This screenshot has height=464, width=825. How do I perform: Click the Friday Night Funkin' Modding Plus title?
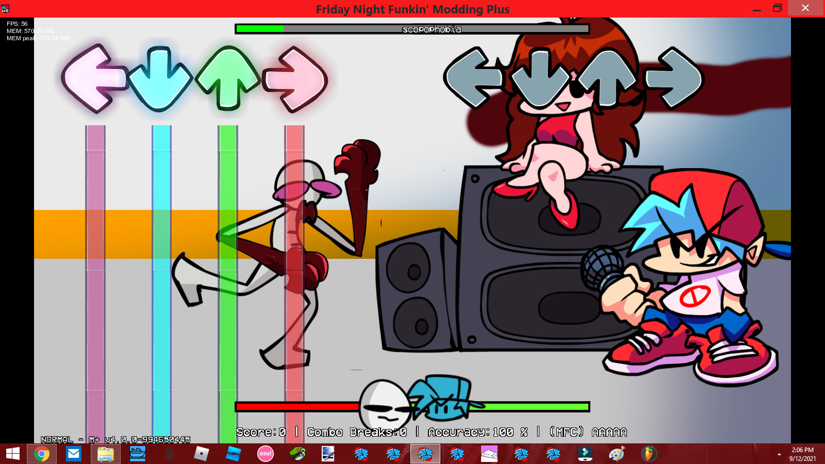click(412, 9)
